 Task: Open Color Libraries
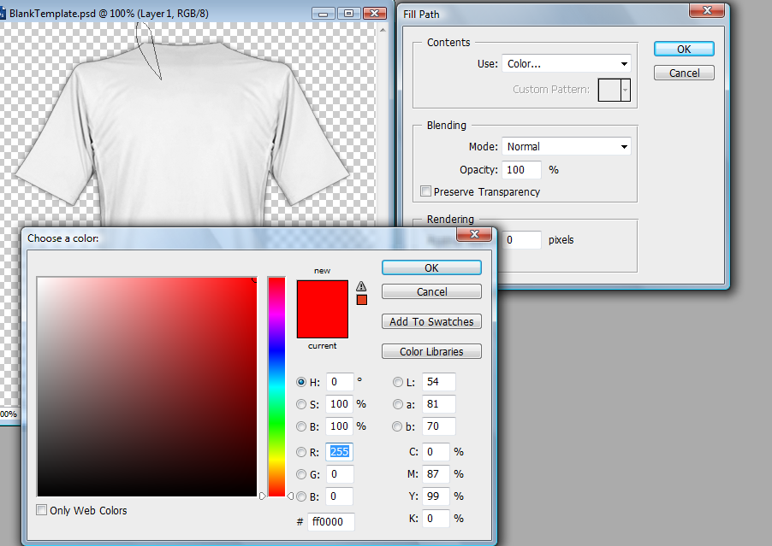pos(431,351)
